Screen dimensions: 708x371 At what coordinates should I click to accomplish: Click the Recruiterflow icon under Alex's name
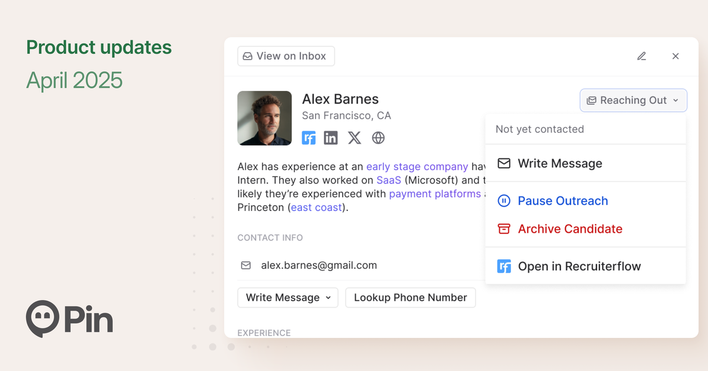click(x=309, y=138)
